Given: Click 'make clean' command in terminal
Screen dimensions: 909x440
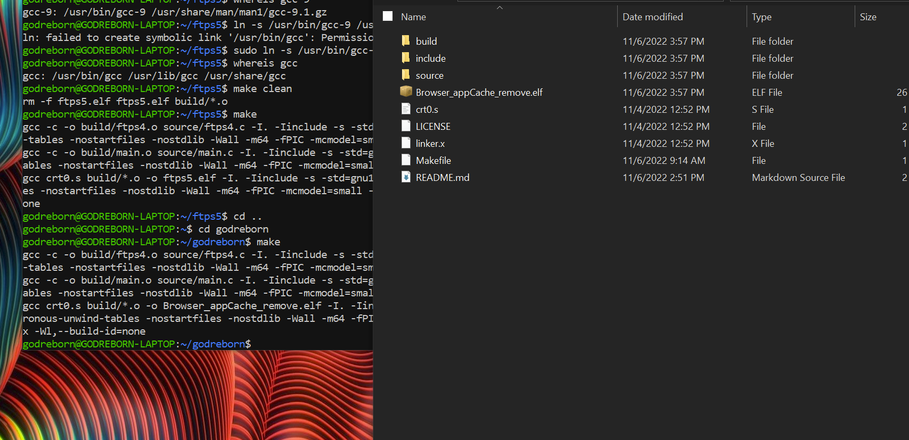Looking at the screenshot, I should point(263,88).
